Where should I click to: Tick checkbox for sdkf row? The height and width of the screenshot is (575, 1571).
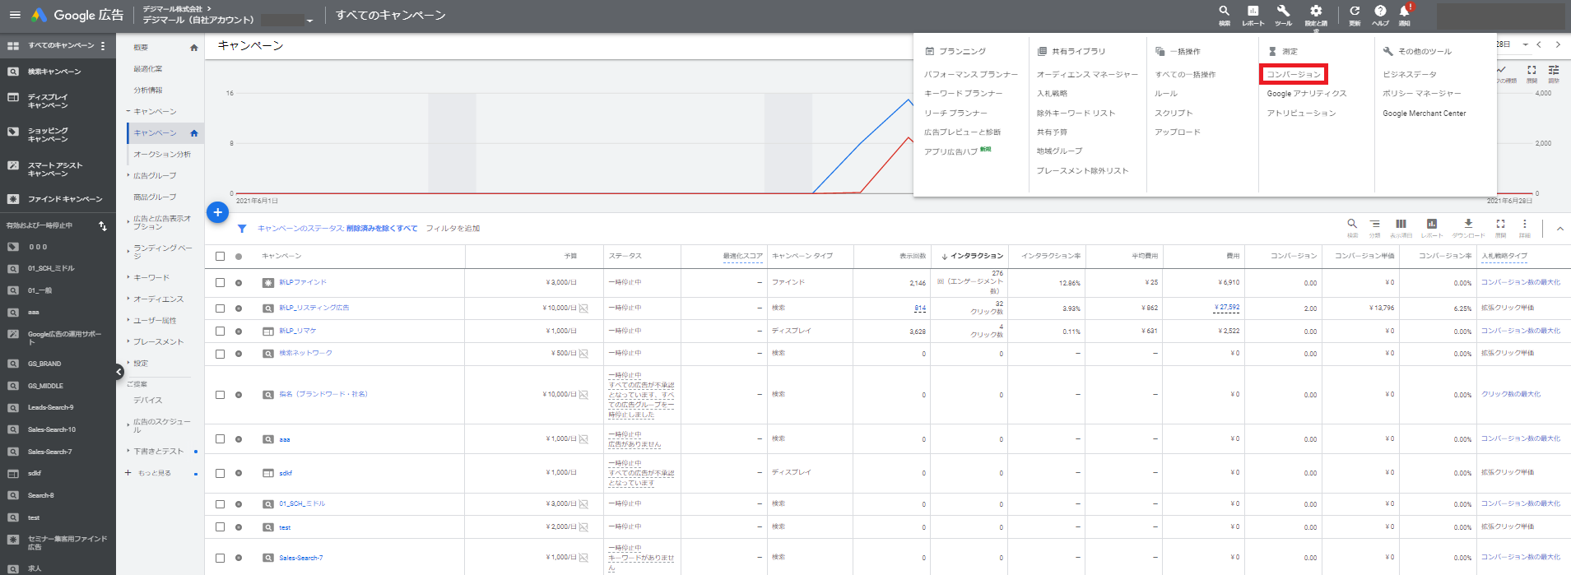[220, 473]
